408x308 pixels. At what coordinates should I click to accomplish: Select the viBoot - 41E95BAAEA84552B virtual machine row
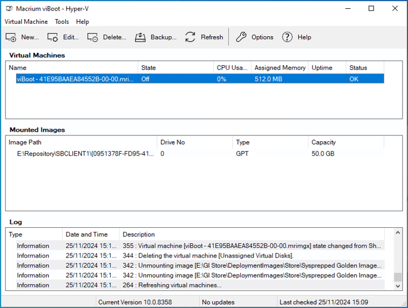pos(200,79)
